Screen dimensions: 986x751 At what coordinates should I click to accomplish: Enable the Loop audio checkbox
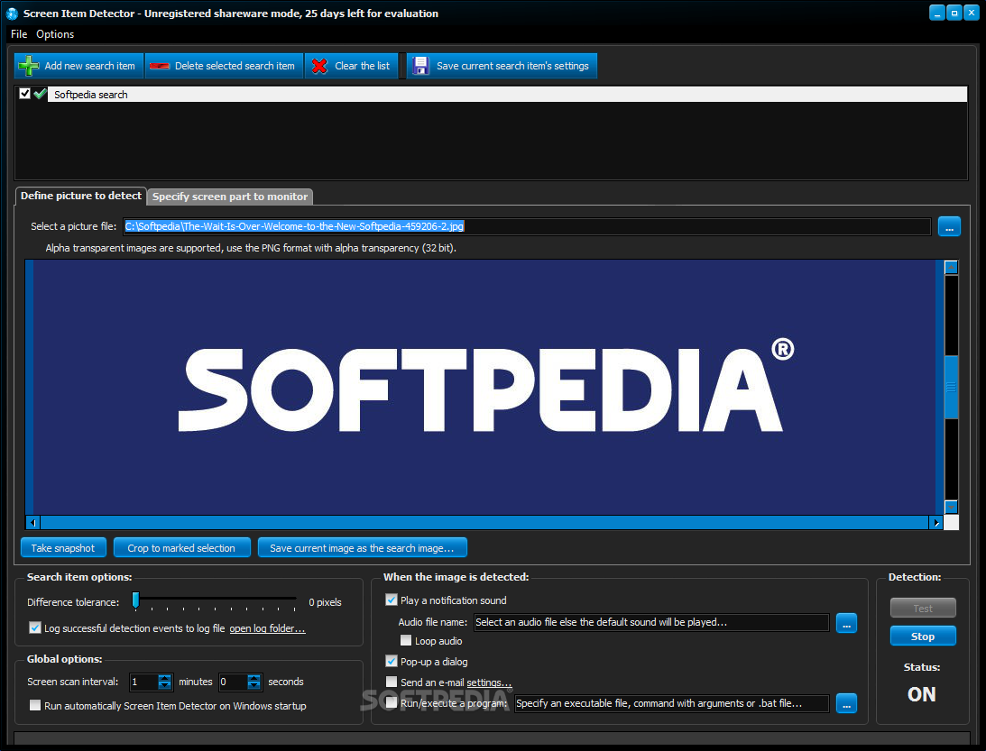pos(406,640)
